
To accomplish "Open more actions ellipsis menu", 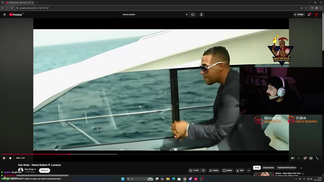I will coord(249,170).
